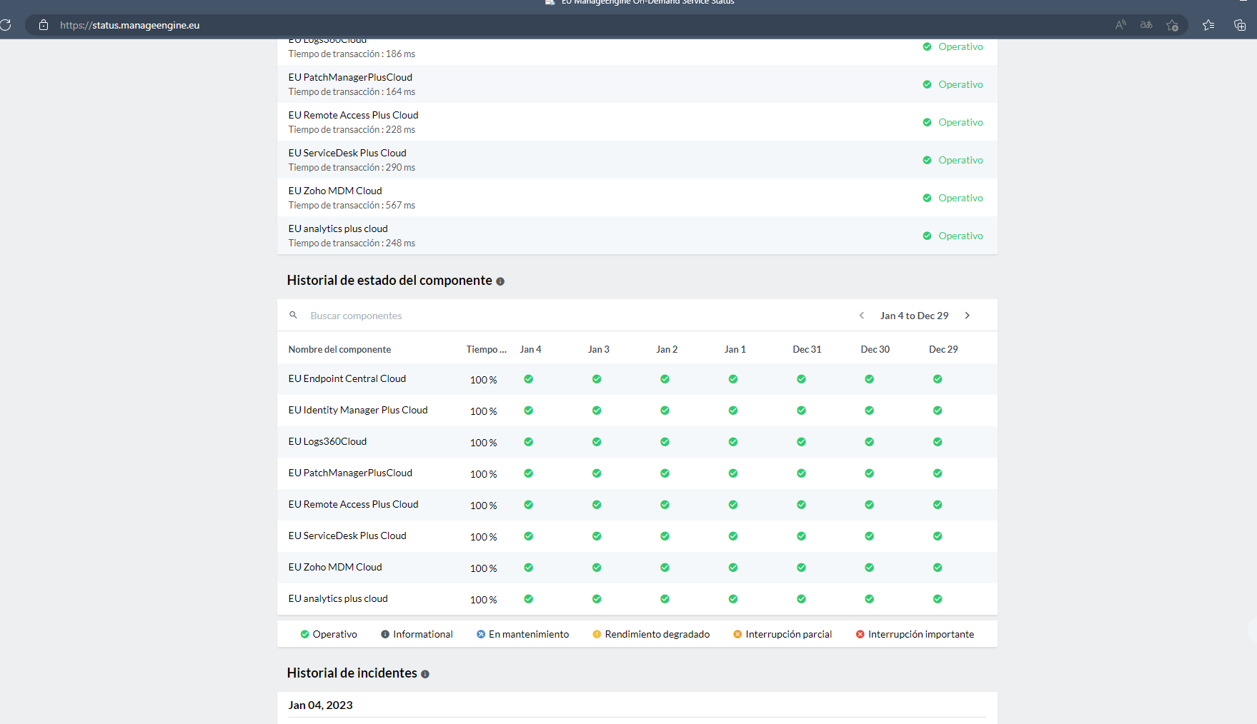Screen dimensions: 1257x724
Task: Click the Nombre del componente column header
Action: coord(339,349)
